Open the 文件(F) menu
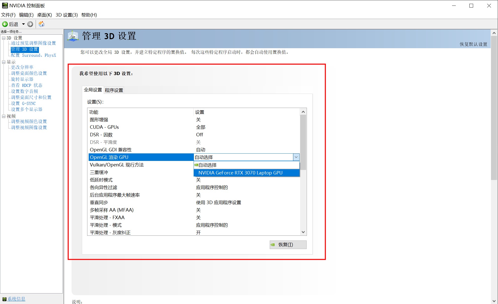The width and height of the screenshot is (498, 304). click(x=8, y=15)
